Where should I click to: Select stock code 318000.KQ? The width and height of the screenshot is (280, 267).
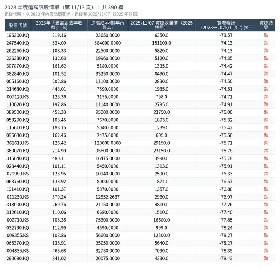[18, 205]
